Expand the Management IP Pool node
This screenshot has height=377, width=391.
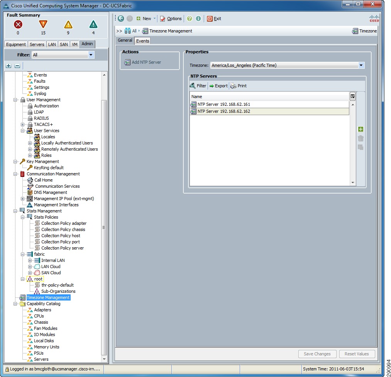[x=22, y=199]
